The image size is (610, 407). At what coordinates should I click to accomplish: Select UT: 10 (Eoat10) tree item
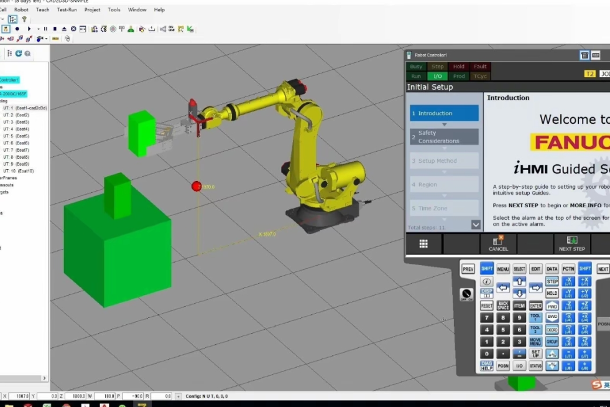point(18,171)
